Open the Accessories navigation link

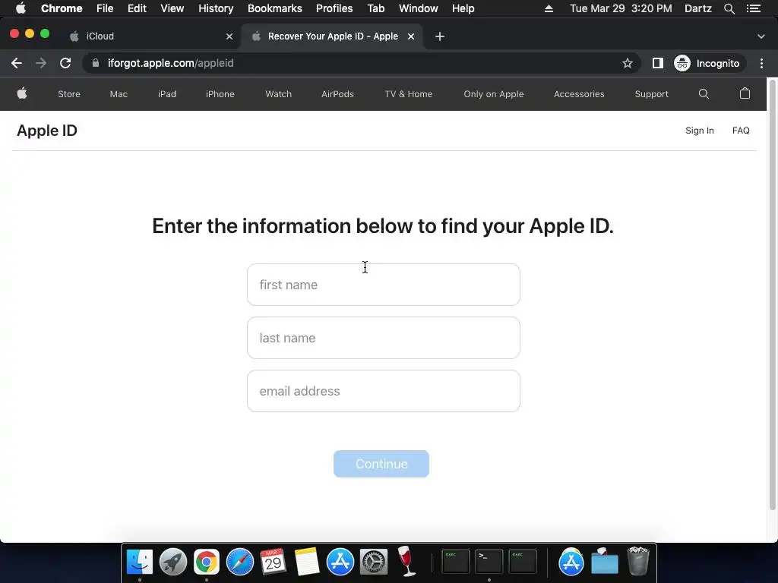click(579, 93)
